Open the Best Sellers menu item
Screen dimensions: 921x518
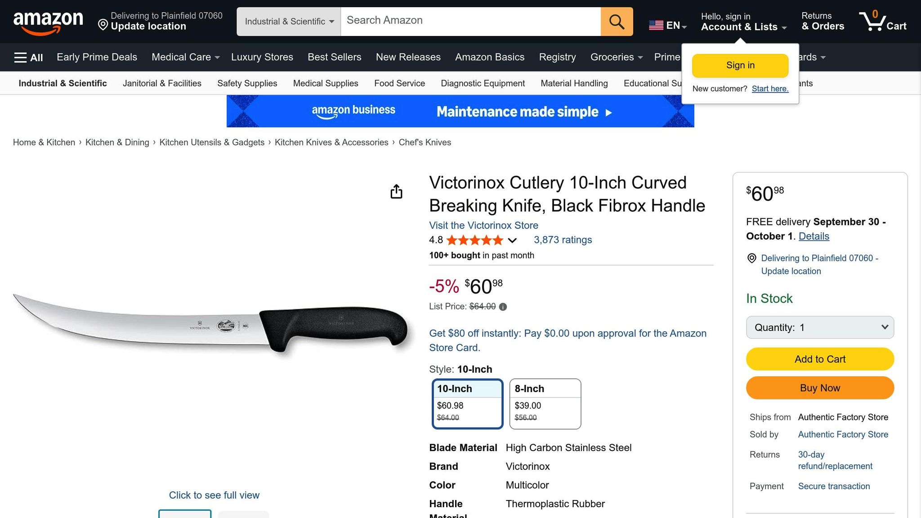334,57
